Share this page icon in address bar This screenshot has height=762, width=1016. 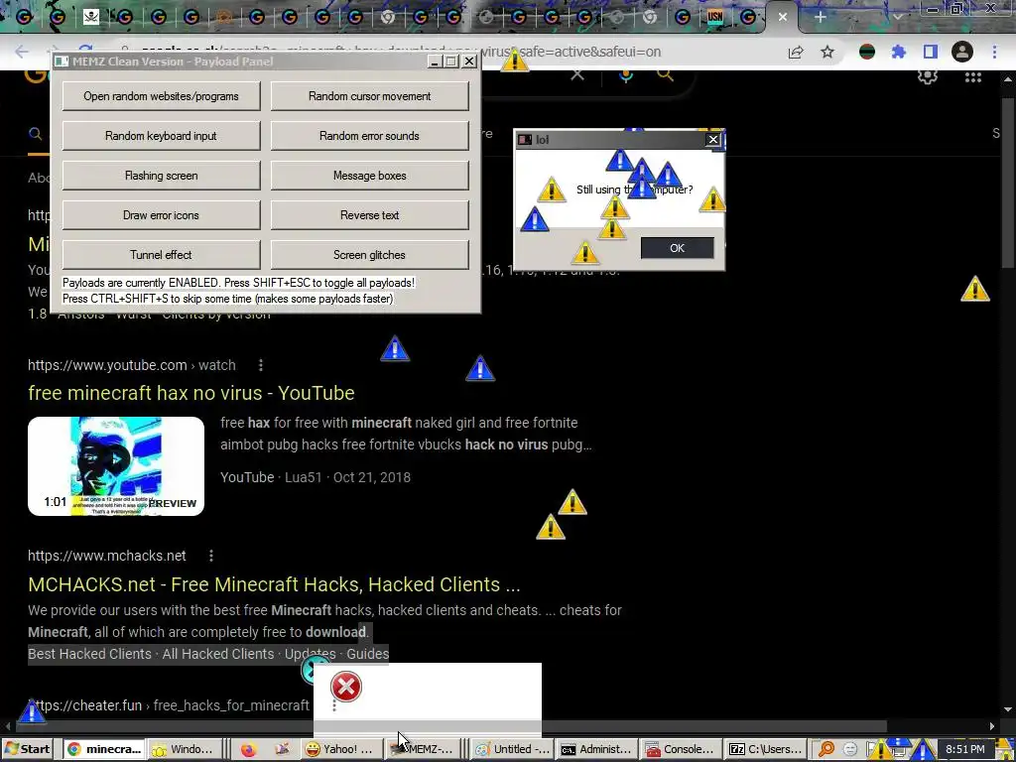(796, 52)
